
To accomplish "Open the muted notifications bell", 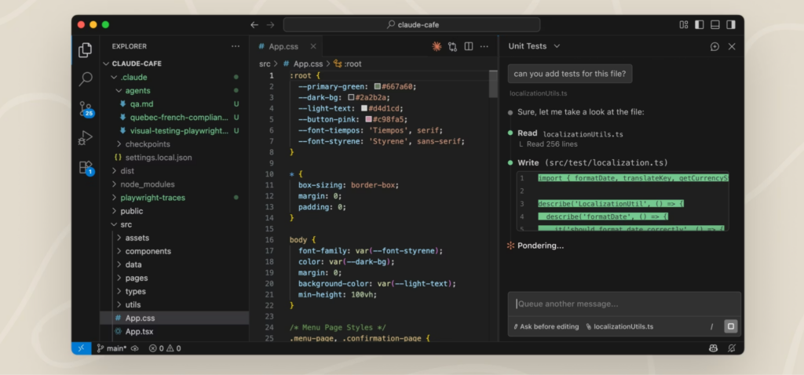I will point(732,348).
